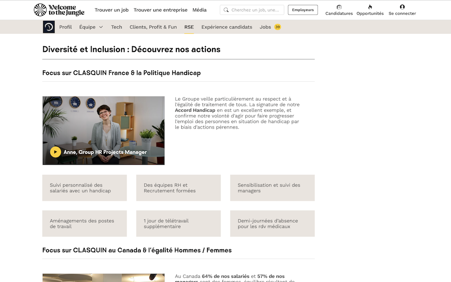Click the '64% de nos salariés' text
Image resolution: width=451 pixels, height=282 pixels.
coord(225,276)
